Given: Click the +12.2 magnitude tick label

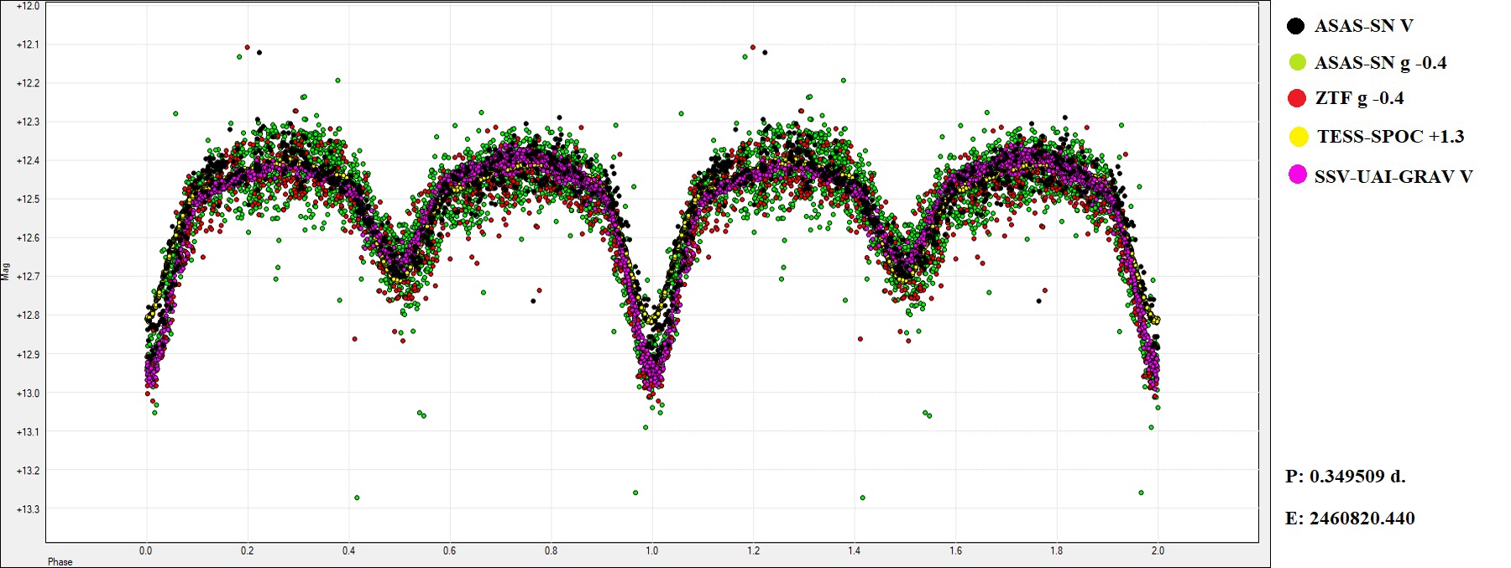Looking at the screenshot, I should (x=28, y=83).
